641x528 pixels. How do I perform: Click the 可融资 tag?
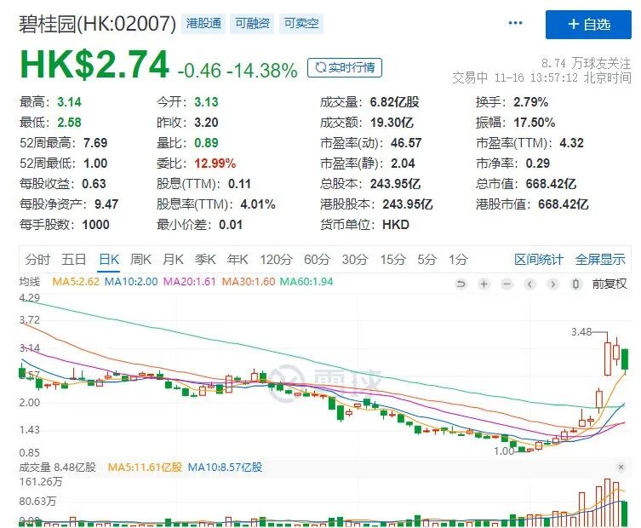coord(252,23)
